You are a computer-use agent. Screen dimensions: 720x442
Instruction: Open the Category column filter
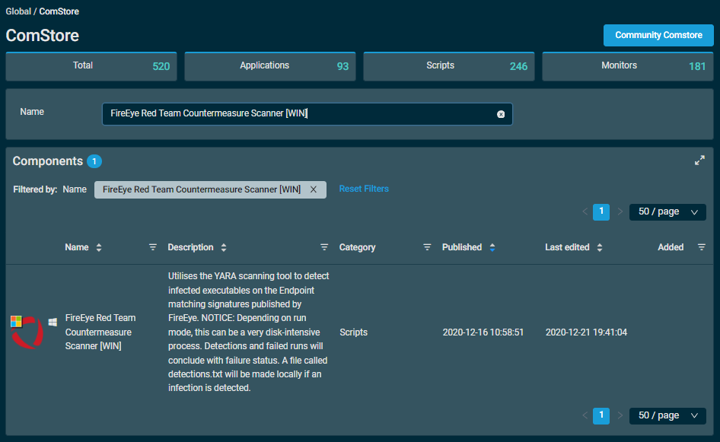point(427,247)
